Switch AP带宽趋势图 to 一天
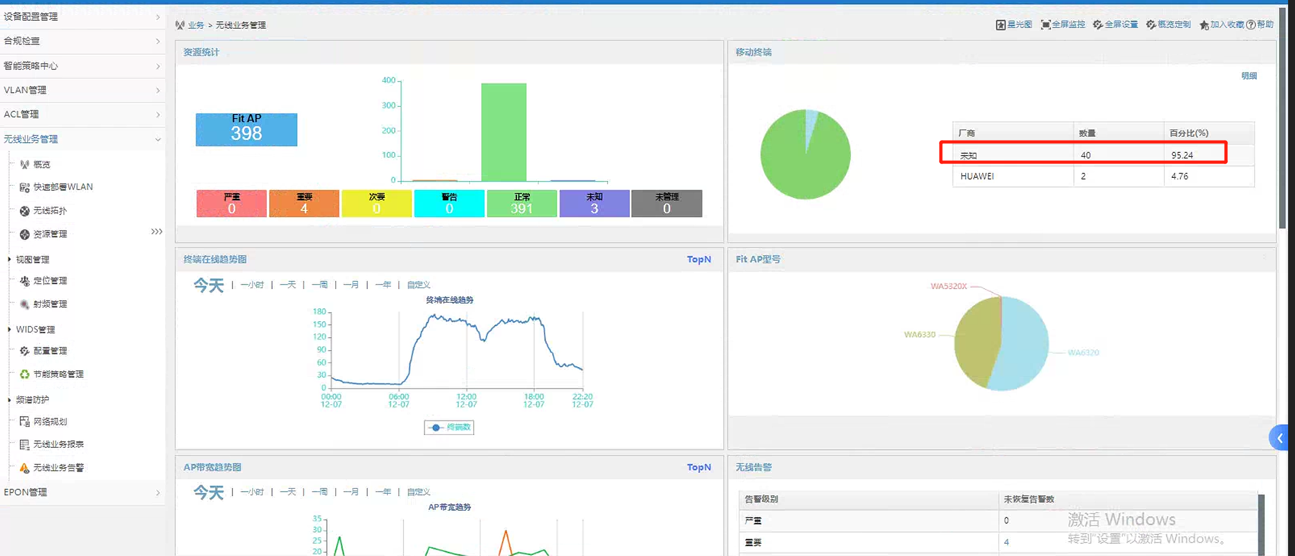This screenshot has height=556, width=1295. 288,492
